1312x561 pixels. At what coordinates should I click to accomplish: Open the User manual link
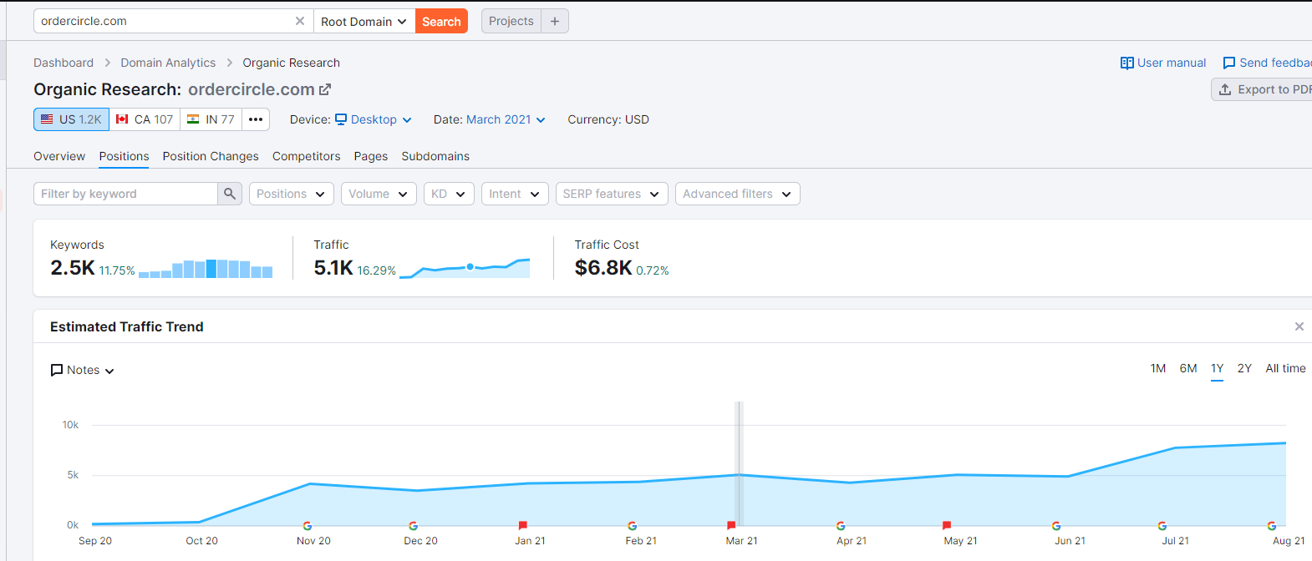[x=1163, y=63]
